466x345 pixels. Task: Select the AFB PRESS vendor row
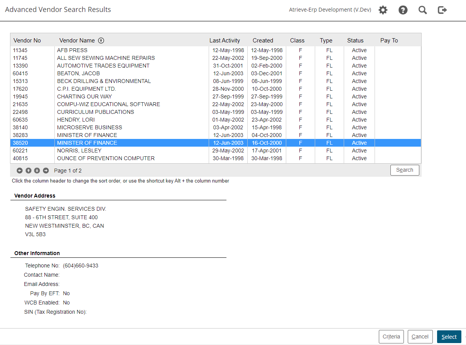point(72,50)
